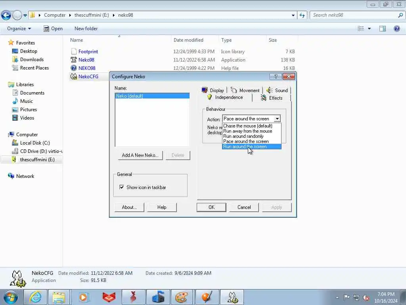Select the NekoCFG application file
This screenshot has height=305, width=406.
click(88, 77)
